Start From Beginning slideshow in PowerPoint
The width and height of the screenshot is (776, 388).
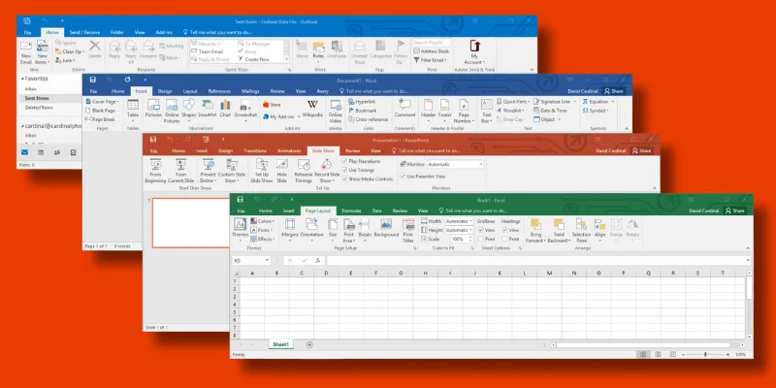coord(155,164)
